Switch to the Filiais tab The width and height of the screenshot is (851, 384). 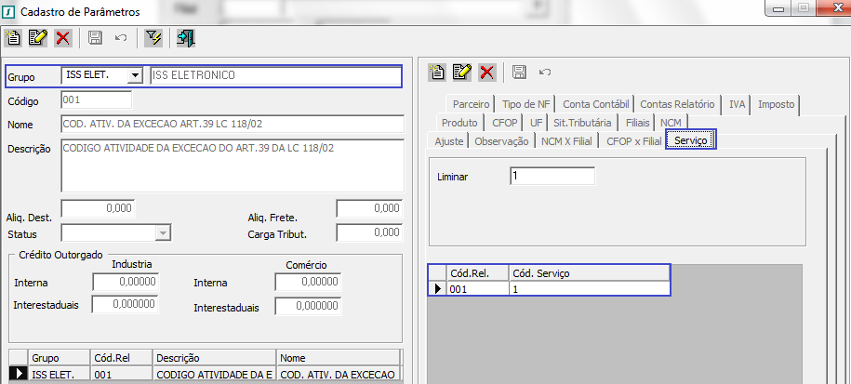[637, 123]
